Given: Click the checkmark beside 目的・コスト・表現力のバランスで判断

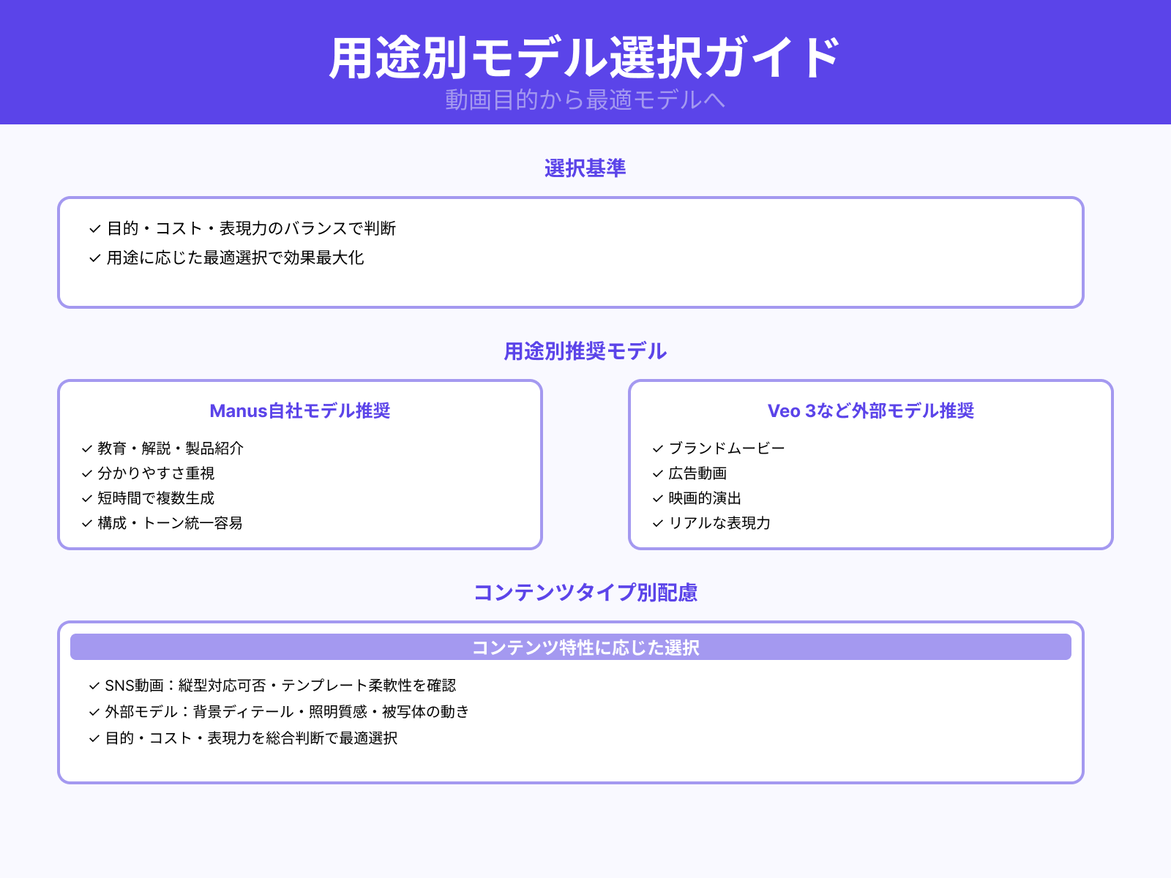Looking at the screenshot, I should tap(93, 228).
